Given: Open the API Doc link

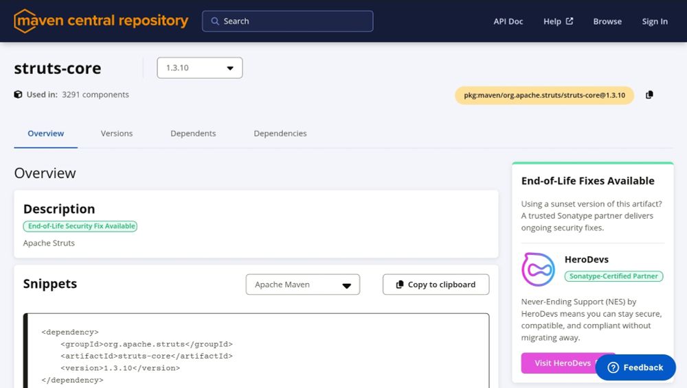Looking at the screenshot, I should (508, 21).
